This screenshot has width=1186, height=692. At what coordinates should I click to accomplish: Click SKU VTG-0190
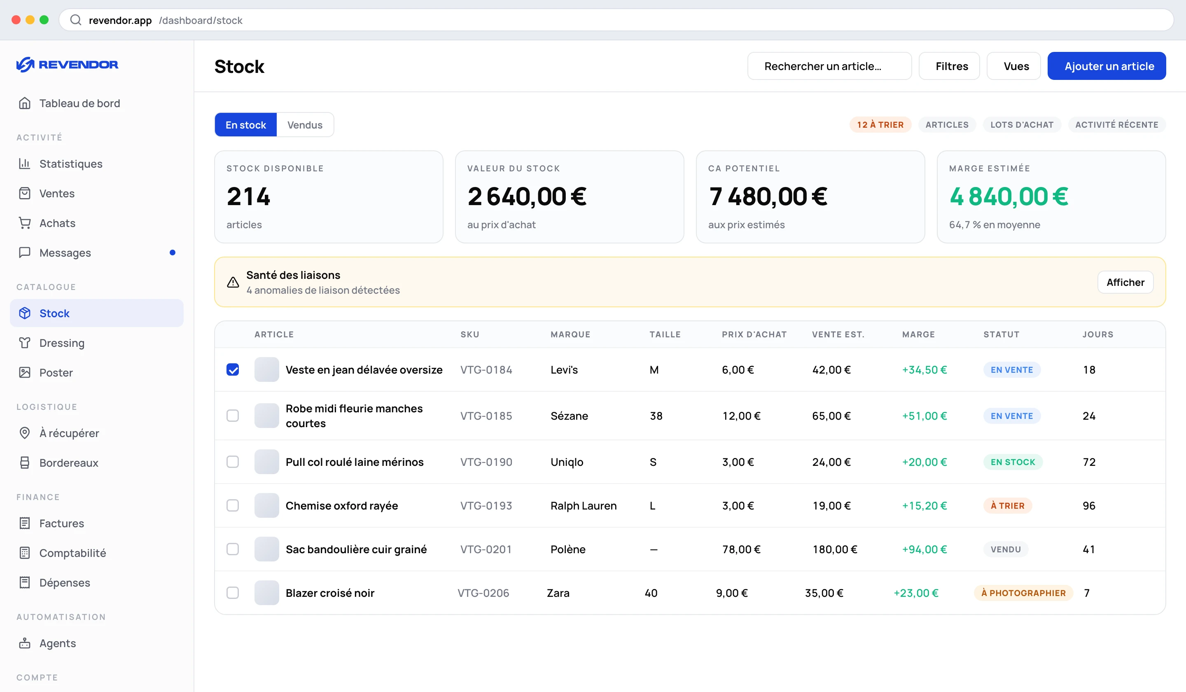[x=486, y=462]
